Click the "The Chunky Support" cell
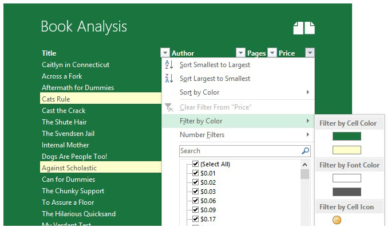391x226 pixels. click(x=73, y=191)
